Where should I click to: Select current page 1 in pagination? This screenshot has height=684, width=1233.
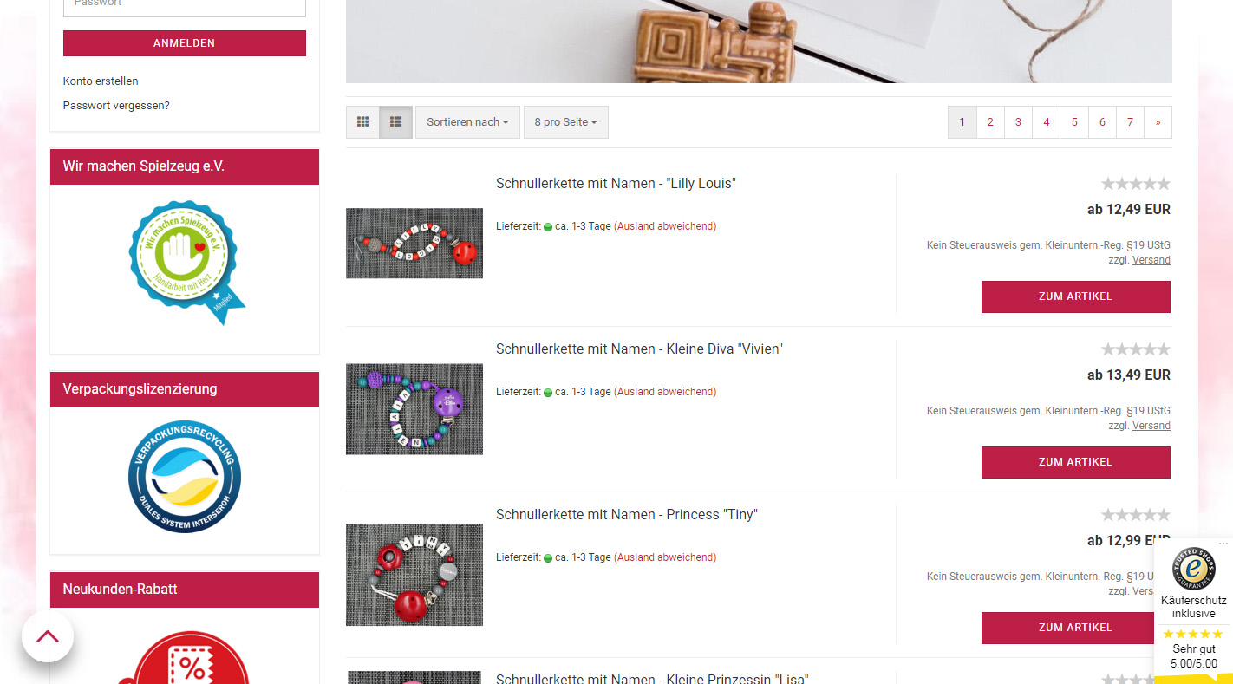point(962,122)
